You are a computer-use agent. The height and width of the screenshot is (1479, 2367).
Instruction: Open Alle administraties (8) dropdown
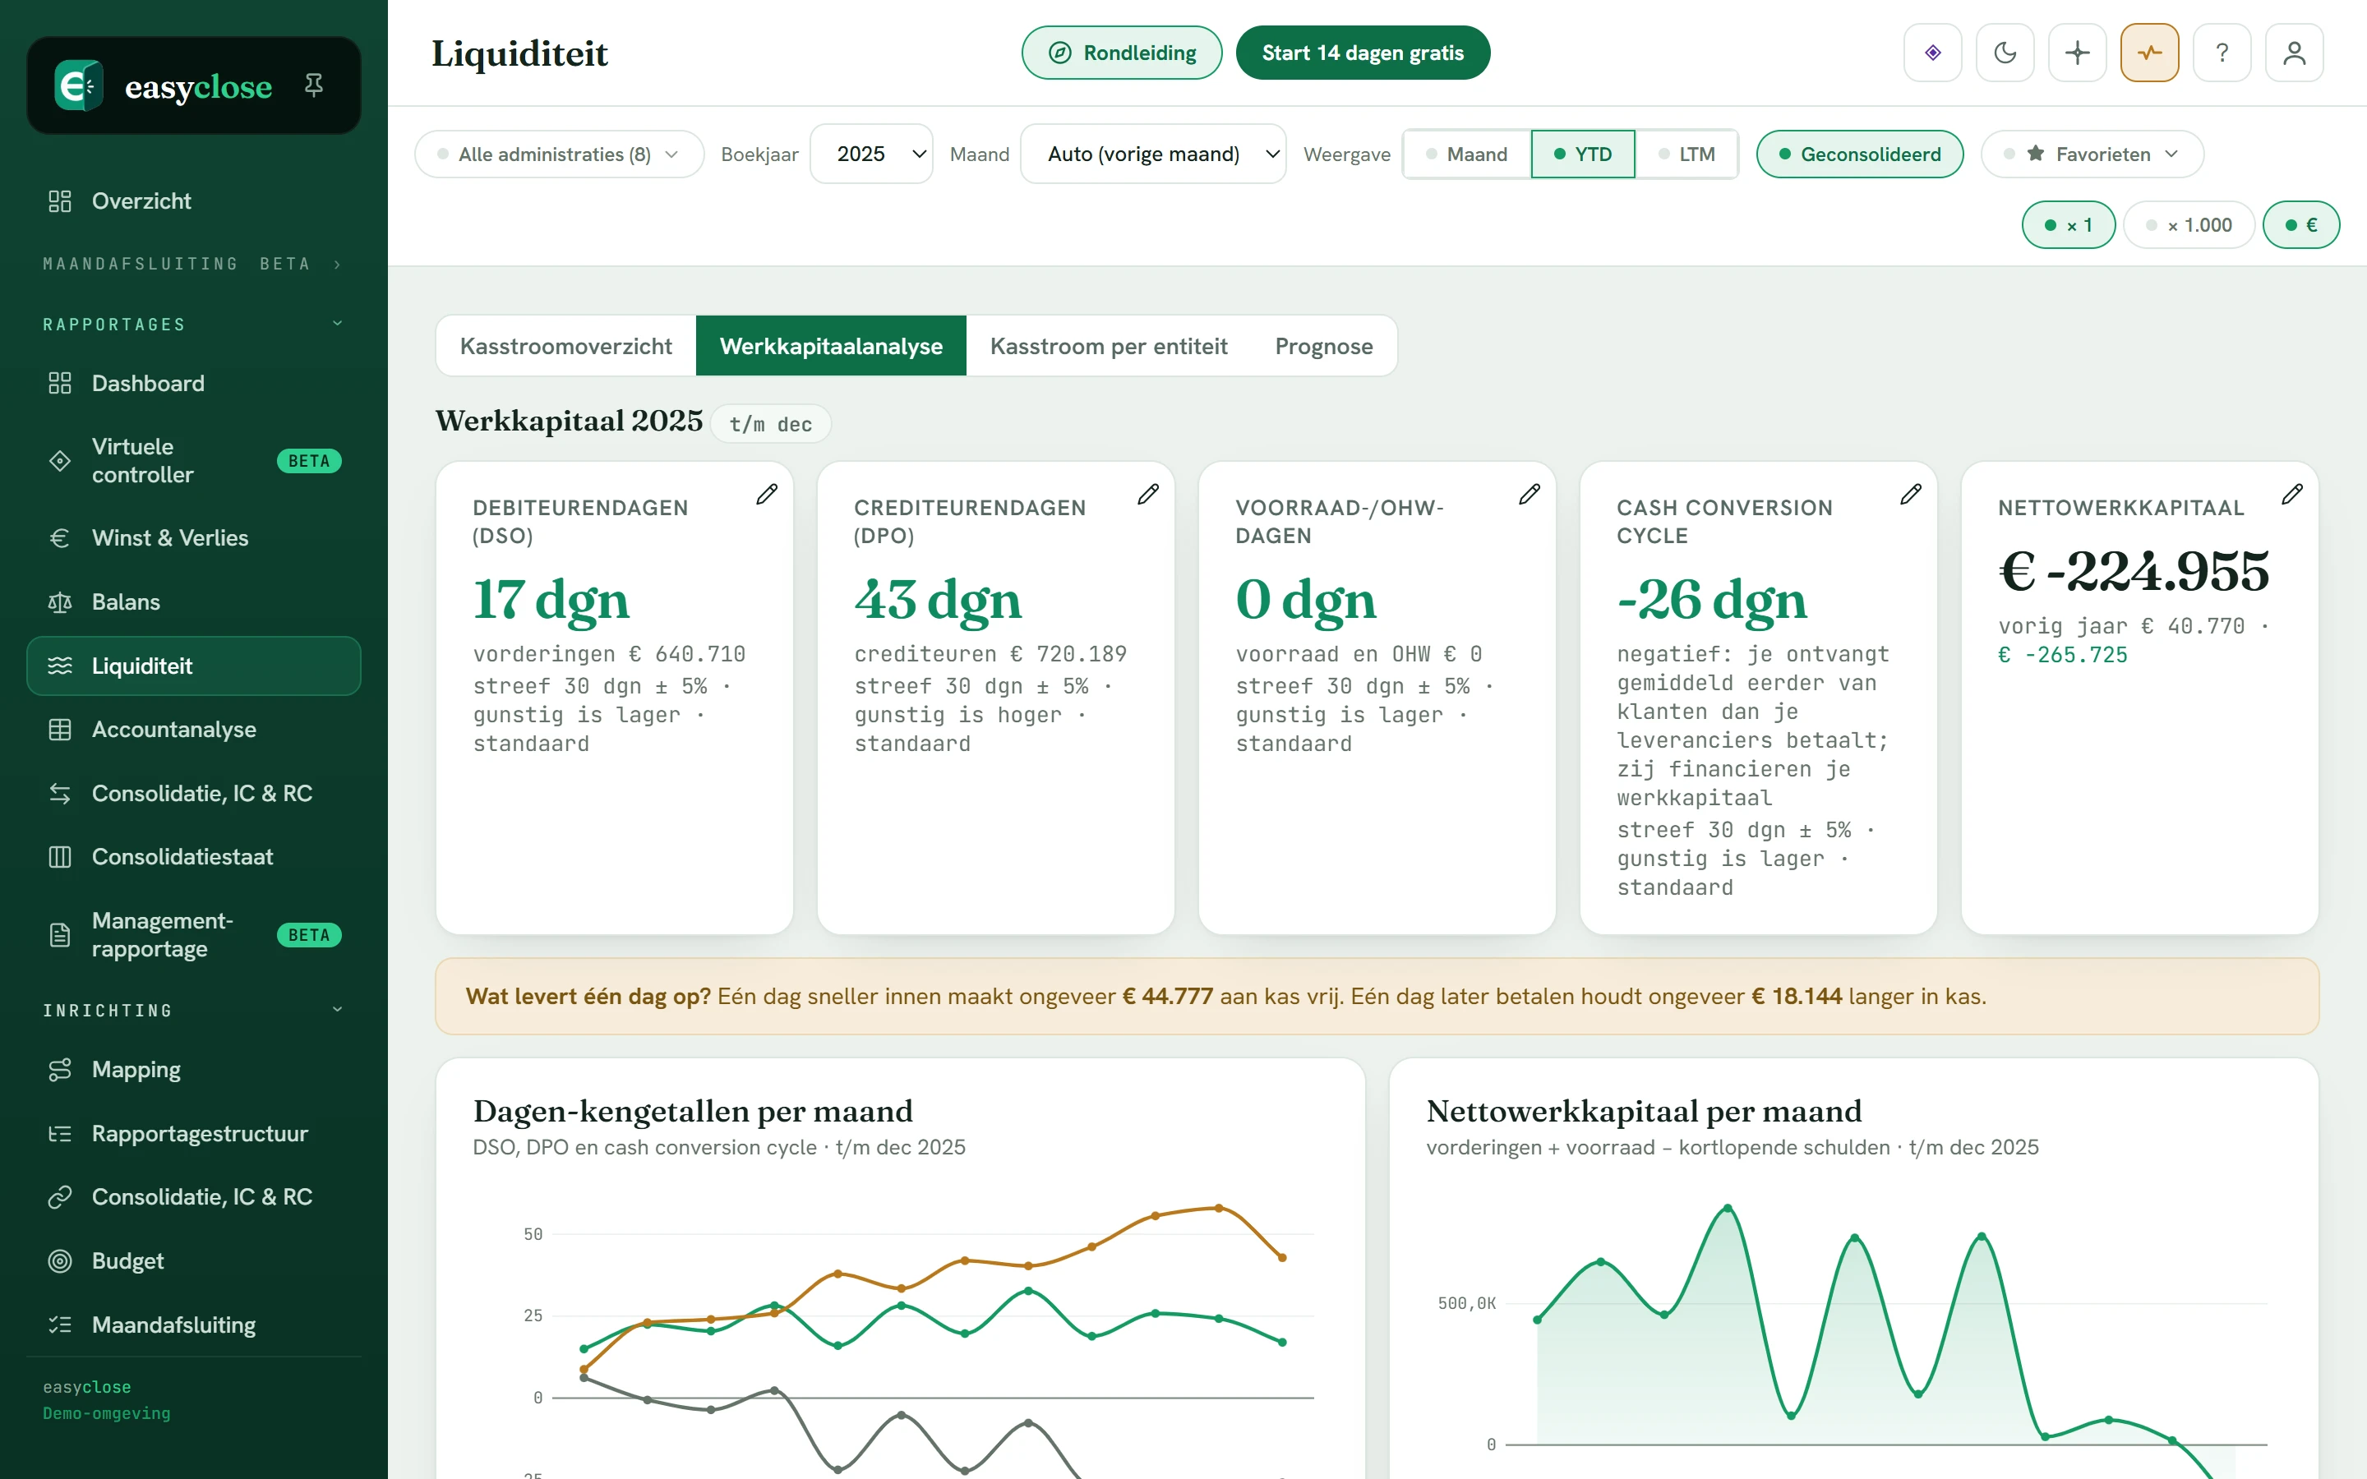click(559, 154)
